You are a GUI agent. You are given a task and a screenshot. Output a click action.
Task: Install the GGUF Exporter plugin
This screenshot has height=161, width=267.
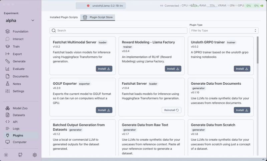pyautogui.click(x=104, y=110)
